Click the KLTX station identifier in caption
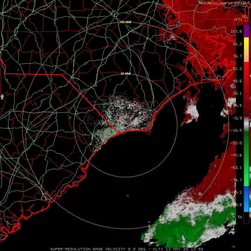 coord(159,249)
